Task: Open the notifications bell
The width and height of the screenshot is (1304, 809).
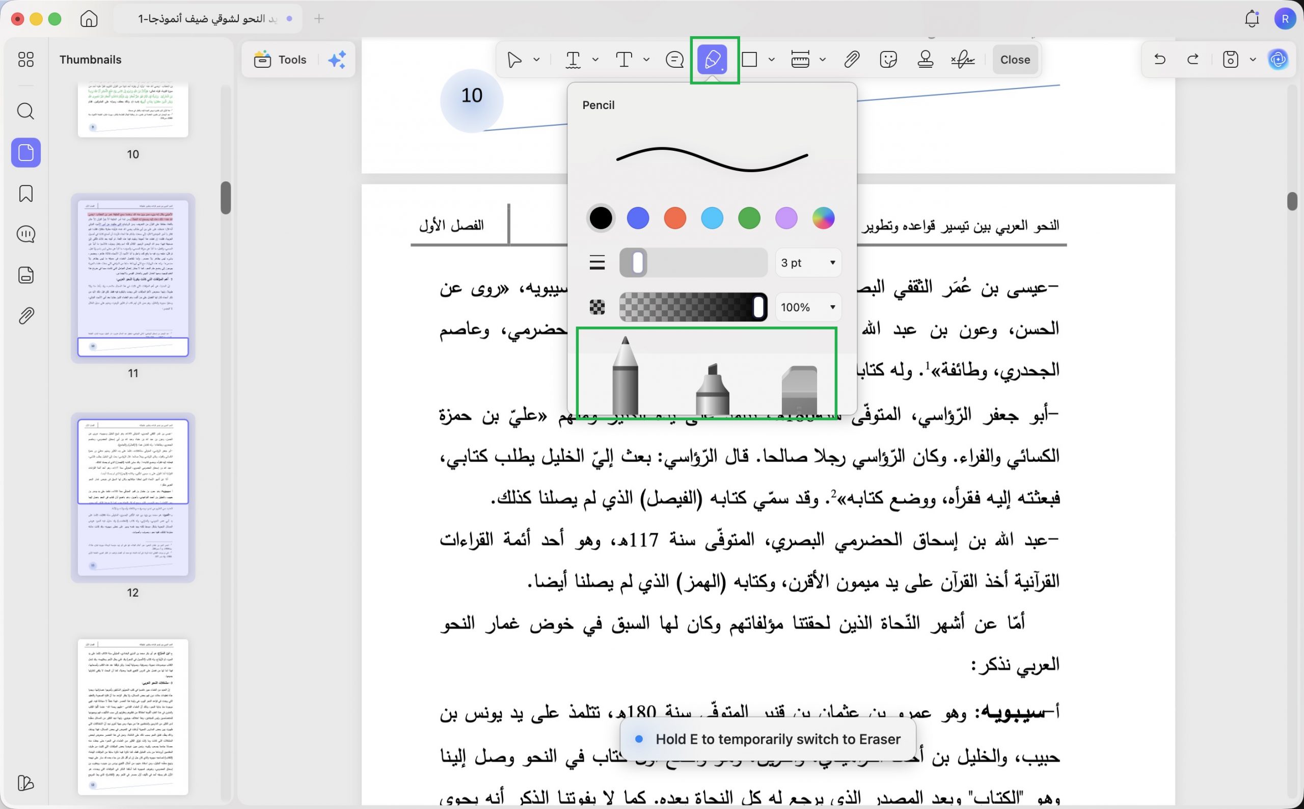Action: pos(1252,19)
